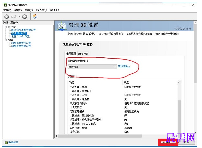Open the 系统信息 link
The height and width of the screenshot is (148, 202).
pyautogui.click(x=13, y=142)
